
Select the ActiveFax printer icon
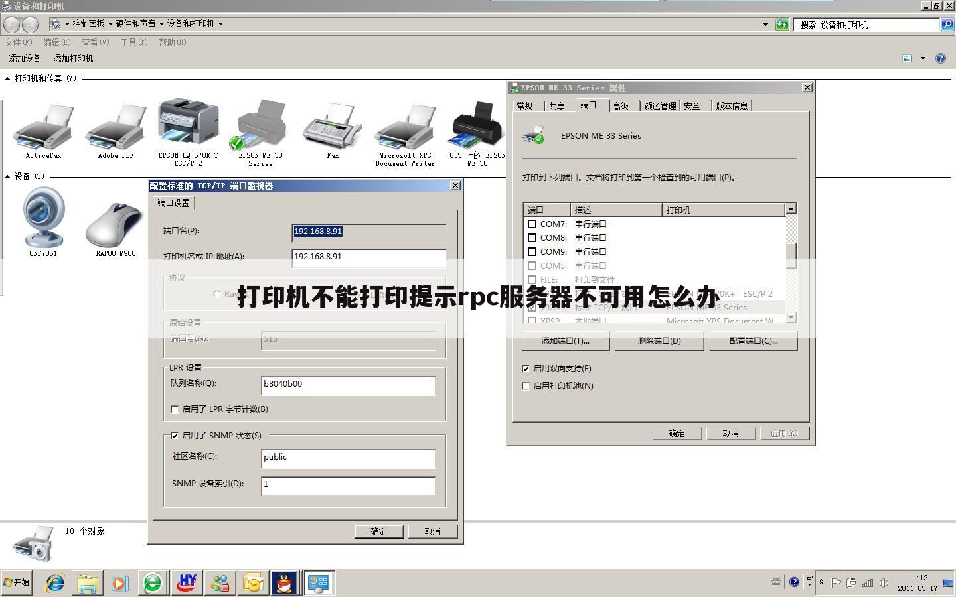[x=42, y=126]
